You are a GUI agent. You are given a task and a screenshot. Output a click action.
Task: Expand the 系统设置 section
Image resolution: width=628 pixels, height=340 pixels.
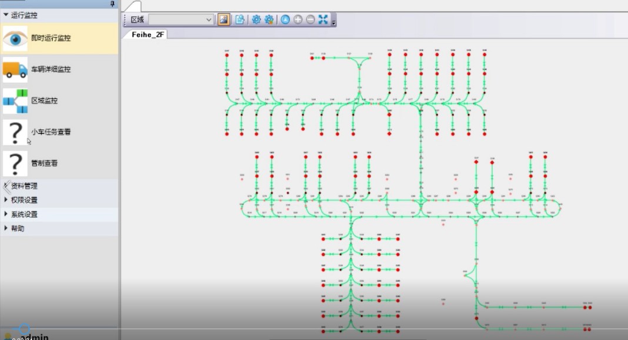pos(24,214)
